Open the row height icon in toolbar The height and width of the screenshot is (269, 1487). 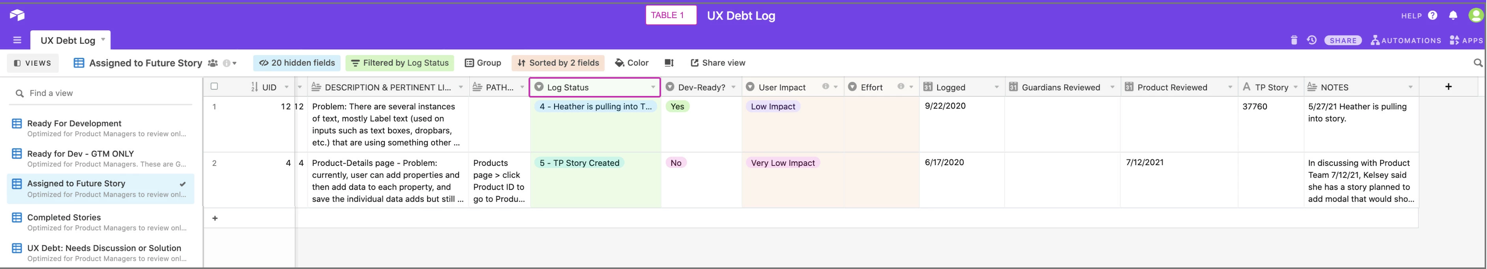coord(669,63)
